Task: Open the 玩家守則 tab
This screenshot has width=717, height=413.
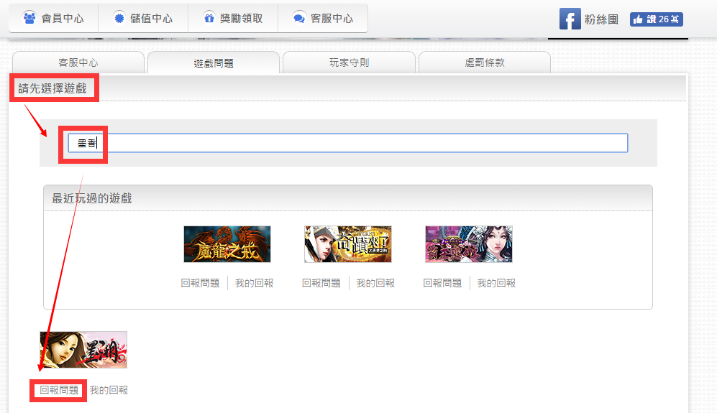Action: [349, 62]
